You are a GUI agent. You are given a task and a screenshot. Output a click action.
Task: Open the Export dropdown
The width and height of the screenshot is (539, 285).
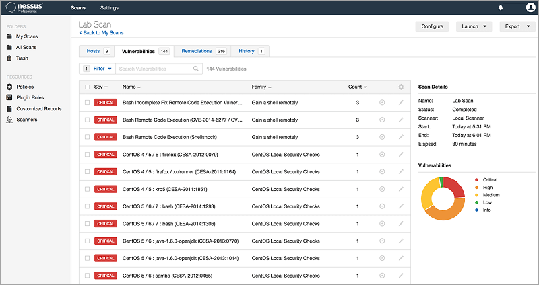pos(517,26)
